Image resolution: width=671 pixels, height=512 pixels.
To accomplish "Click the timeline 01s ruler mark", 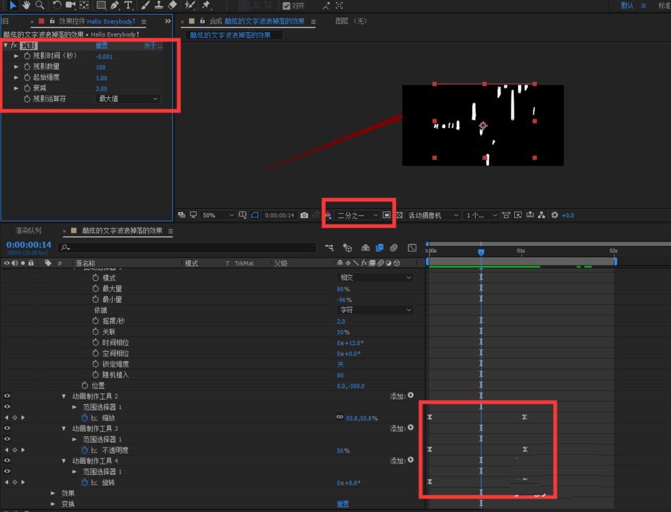I will pyautogui.click(x=521, y=250).
